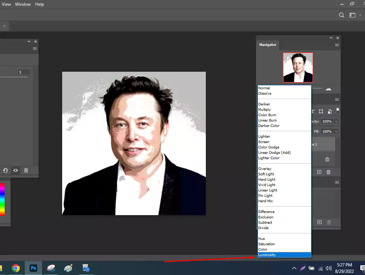Open the Snipping Tool taskbar icon
The image size is (365, 275).
pos(51,268)
